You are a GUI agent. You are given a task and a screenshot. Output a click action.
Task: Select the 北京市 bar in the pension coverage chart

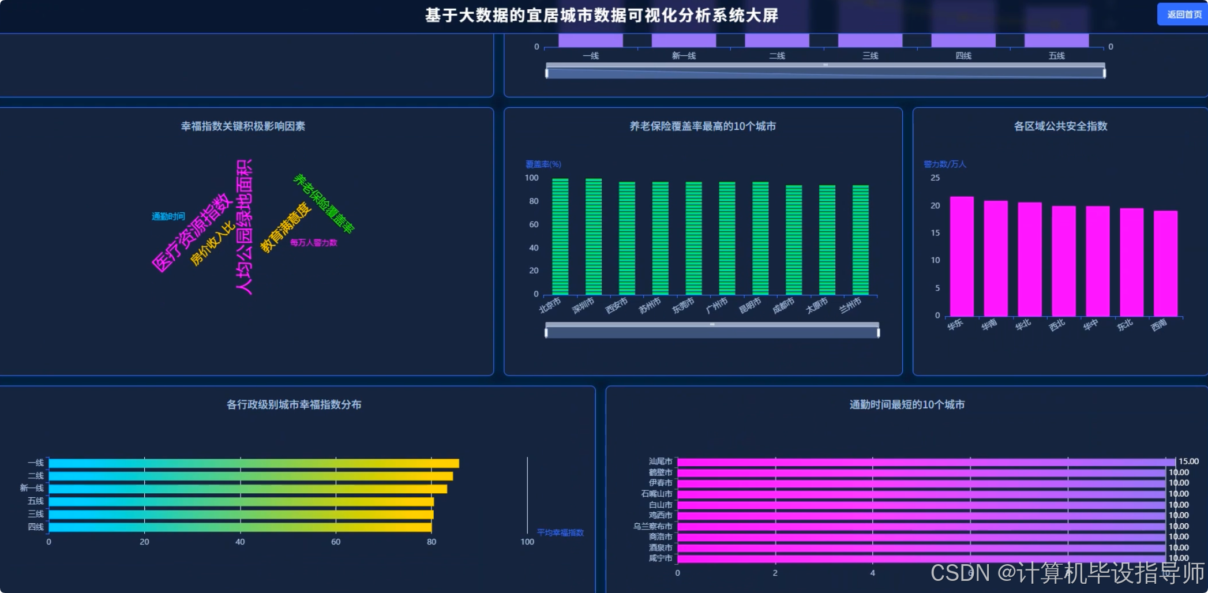(x=558, y=237)
